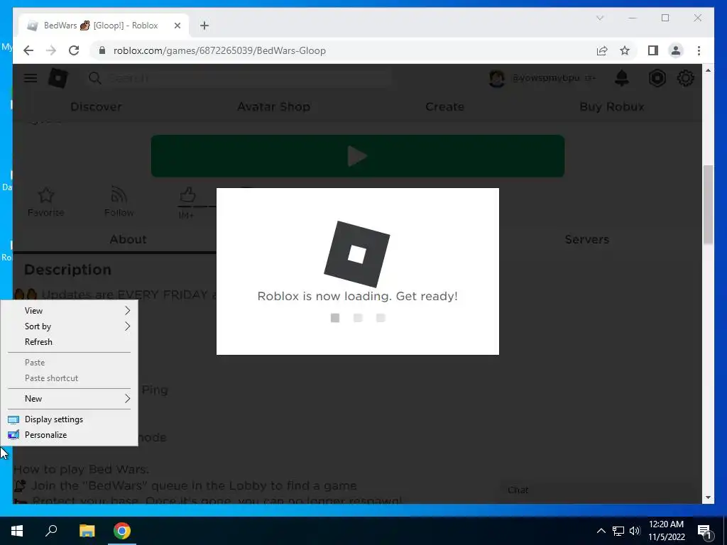The width and height of the screenshot is (727, 545).
Task: Click the Roblox search field
Action: click(239, 78)
